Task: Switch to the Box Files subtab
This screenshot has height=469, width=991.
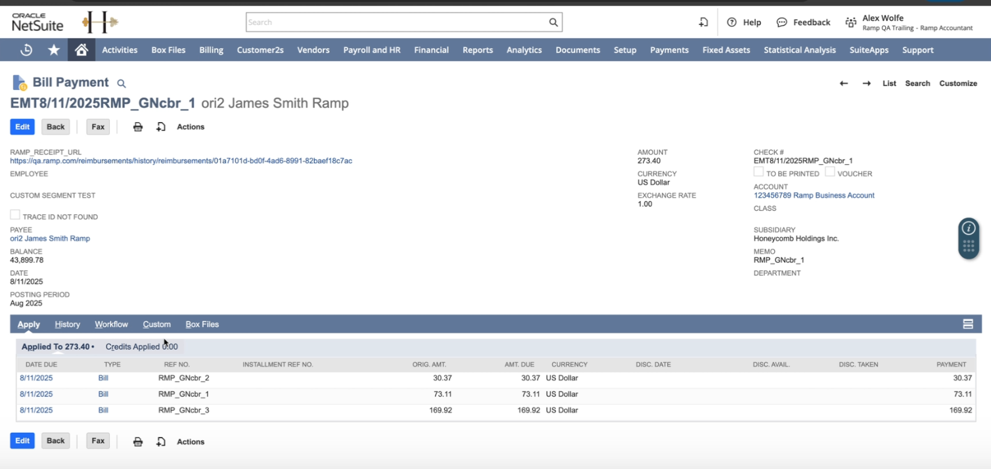Action: click(202, 324)
